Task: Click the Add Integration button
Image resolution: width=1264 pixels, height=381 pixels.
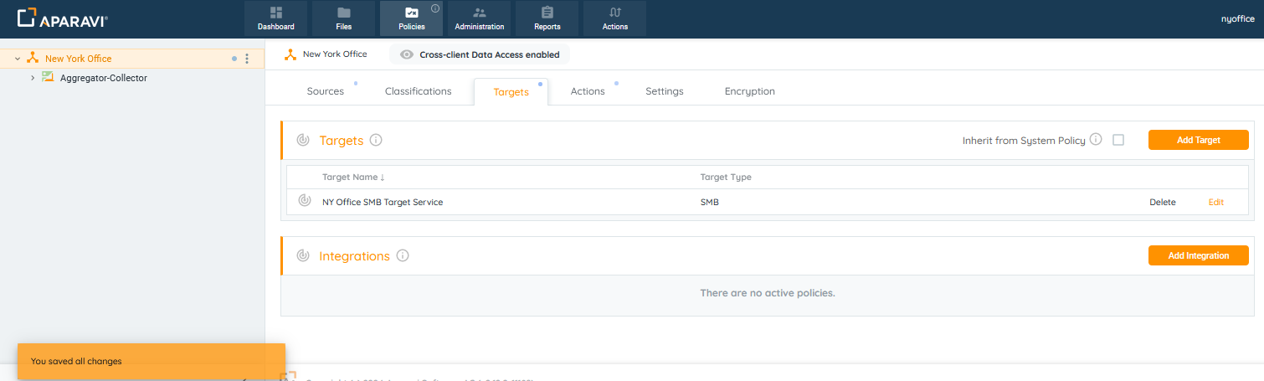Action: (1198, 255)
